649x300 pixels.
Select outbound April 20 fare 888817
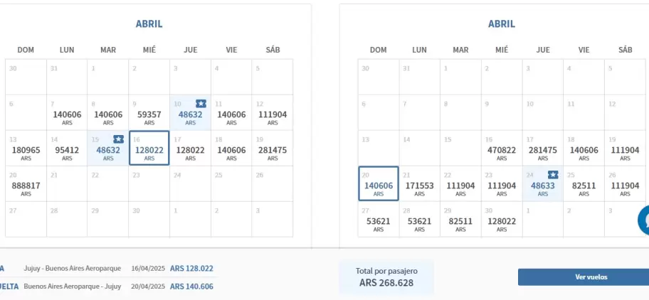click(26, 183)
